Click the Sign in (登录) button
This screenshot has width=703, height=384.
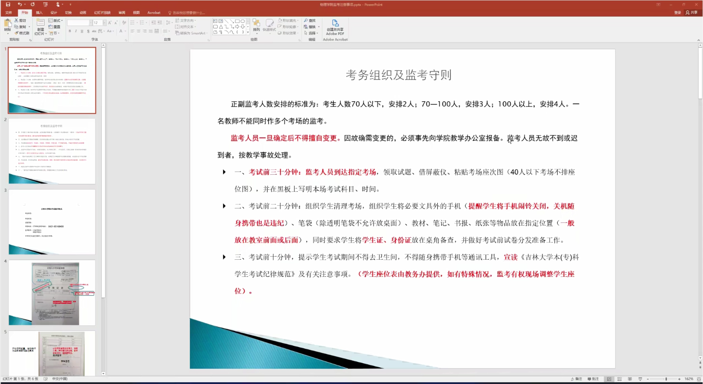(x=677, y=13)
